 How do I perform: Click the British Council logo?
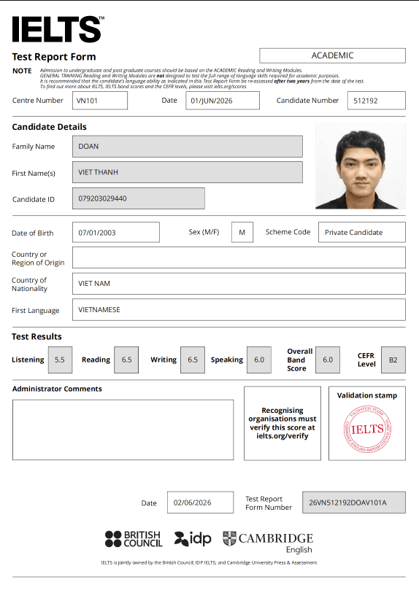click(x=134, y=539)
